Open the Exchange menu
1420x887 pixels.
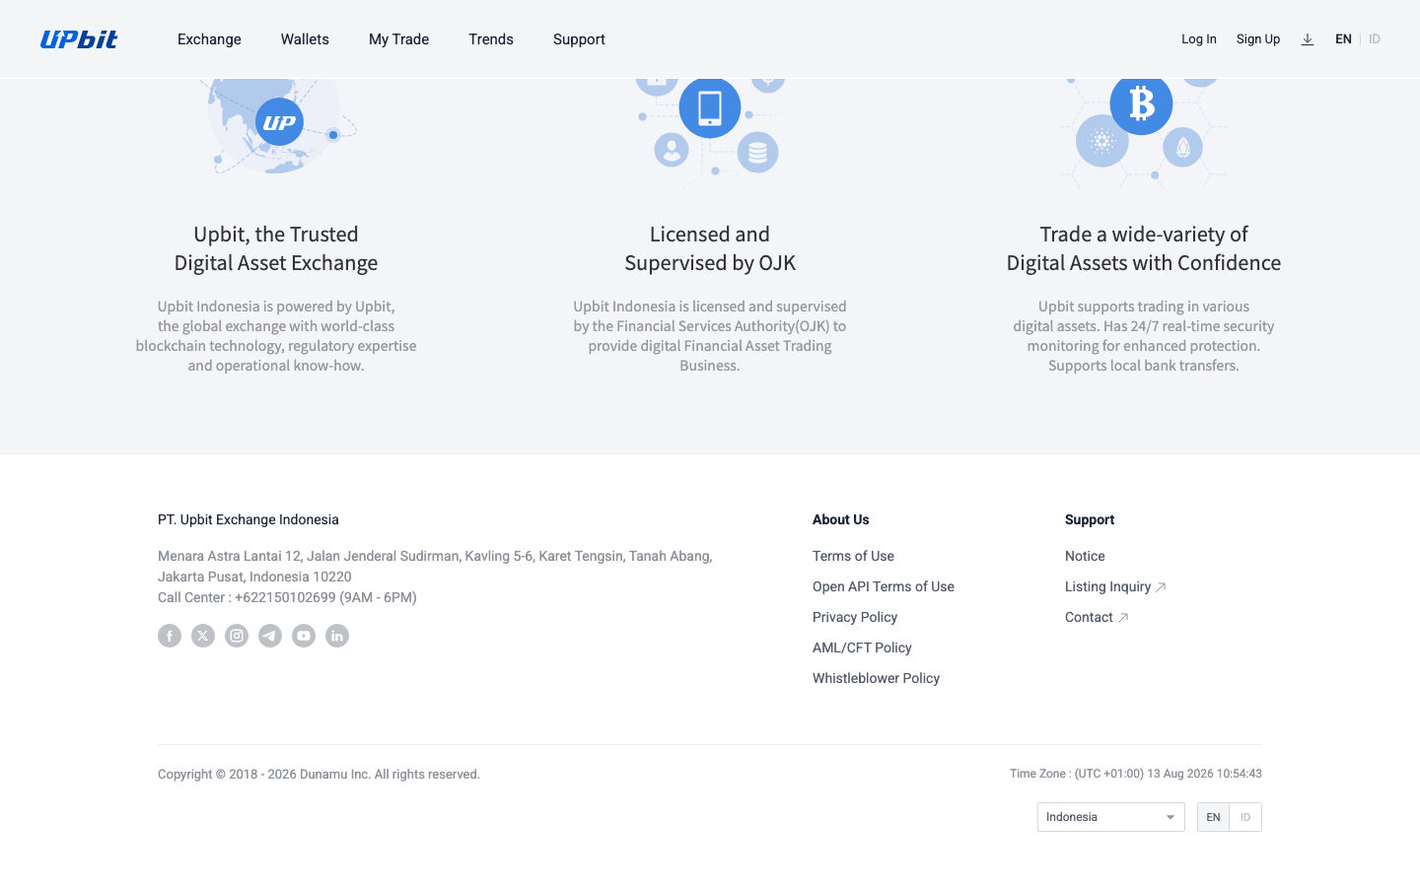coord(209,39)
